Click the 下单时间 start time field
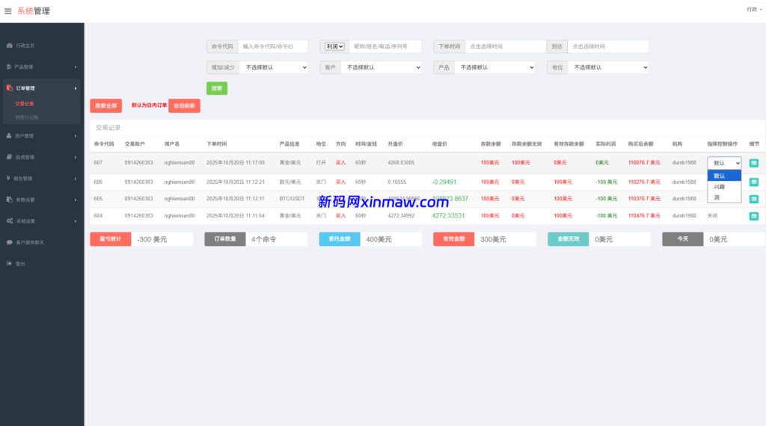The width and height of the screenshot is (766, 426). coord(506,46)
